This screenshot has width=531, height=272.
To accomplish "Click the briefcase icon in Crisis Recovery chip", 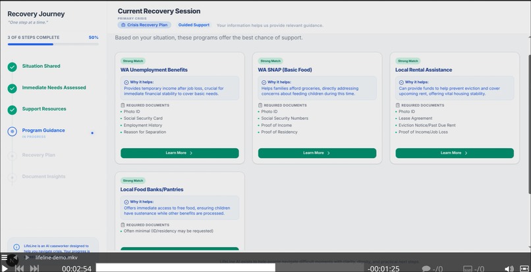I will pos(123,25).
